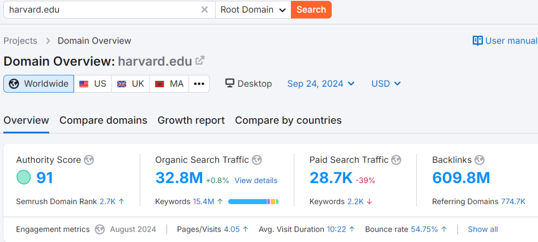Open the Growth report tab

[x=191, y=121]
